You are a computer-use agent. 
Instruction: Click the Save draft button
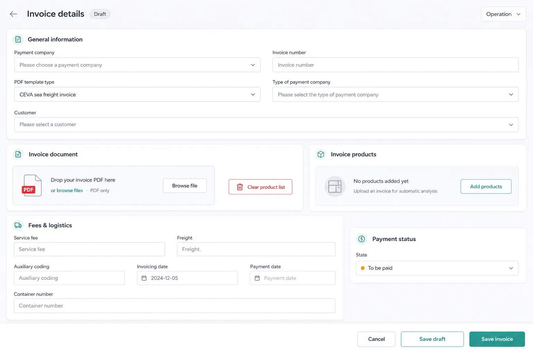(432, 339)
